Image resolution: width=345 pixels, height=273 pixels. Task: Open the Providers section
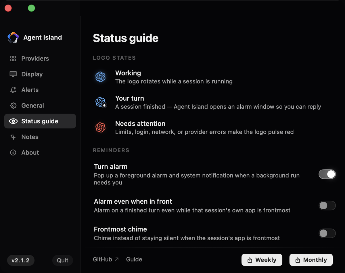pos(40,58)
